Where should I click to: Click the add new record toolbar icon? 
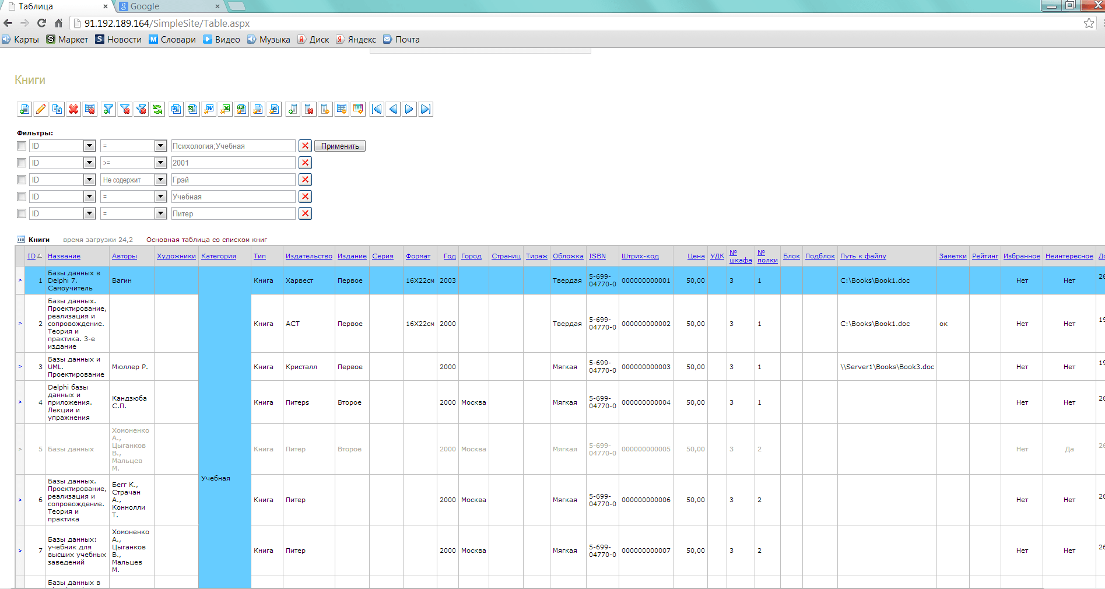point(24,109)
